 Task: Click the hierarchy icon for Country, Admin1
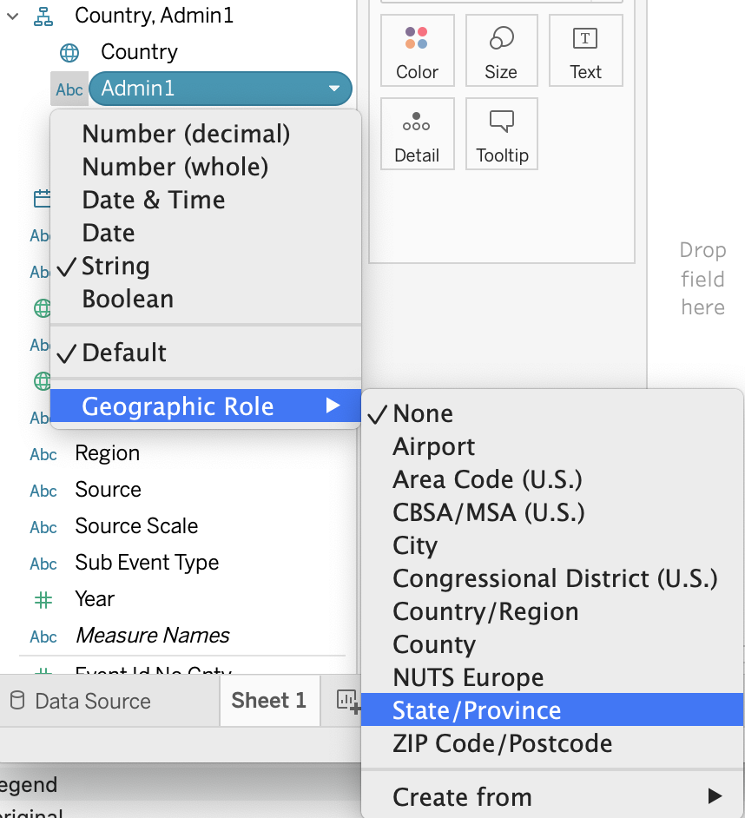pos(43,16)
